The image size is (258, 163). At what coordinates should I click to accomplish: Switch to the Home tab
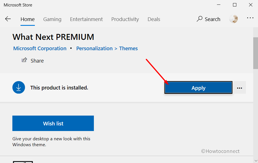(x=28, y=19)
